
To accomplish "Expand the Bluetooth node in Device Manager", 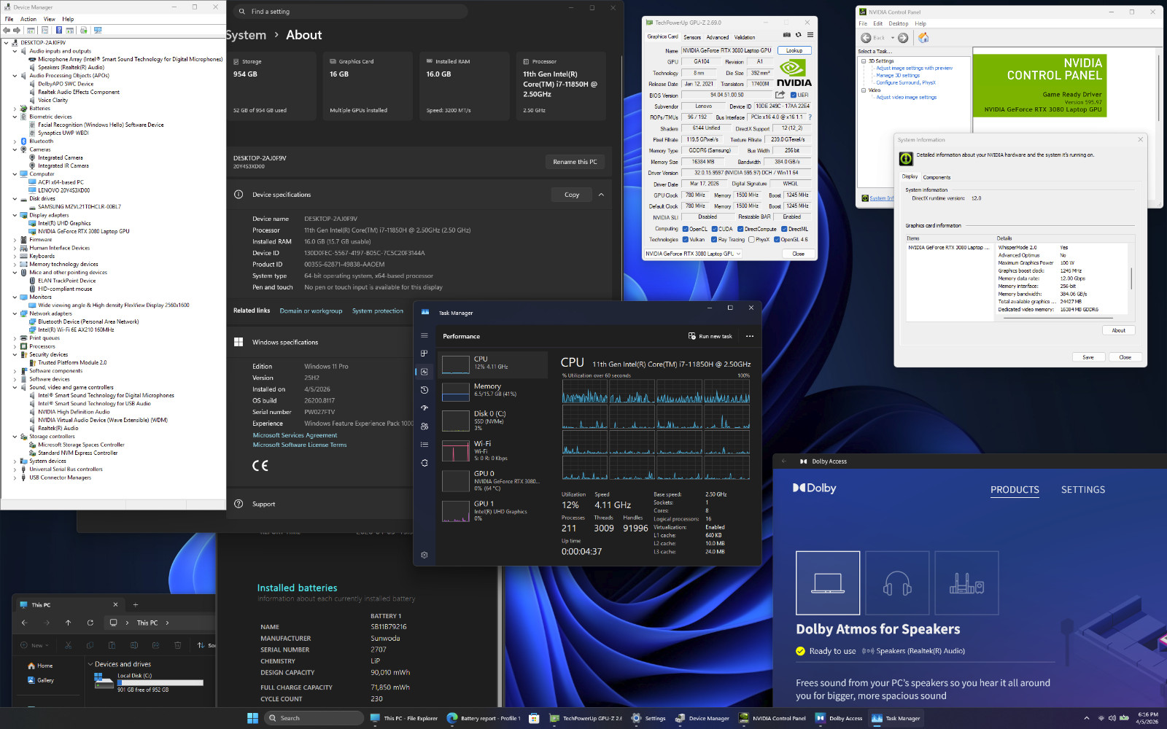I will tap(15, 141).
